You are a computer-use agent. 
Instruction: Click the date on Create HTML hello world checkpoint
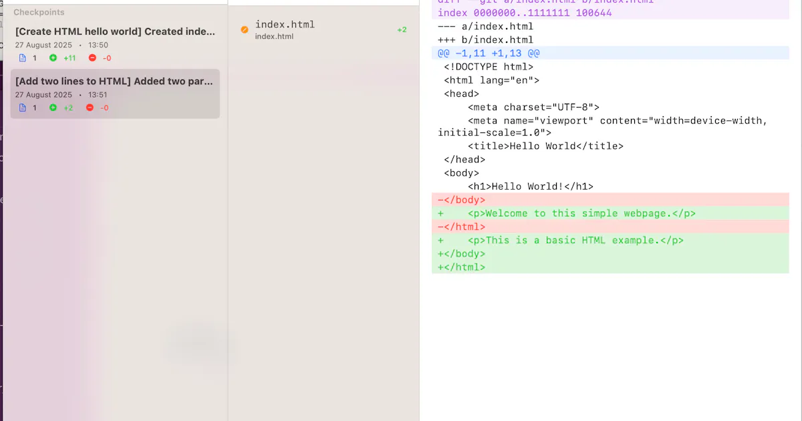click(x=43, y=45)
